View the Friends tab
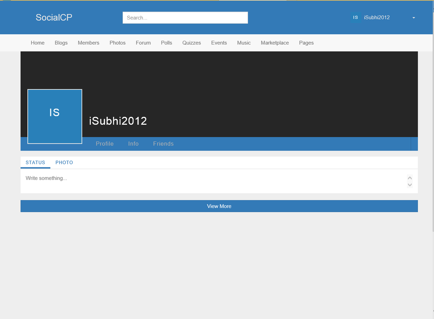The height and width of the screenshot is (319, 434). click(163, 144)
